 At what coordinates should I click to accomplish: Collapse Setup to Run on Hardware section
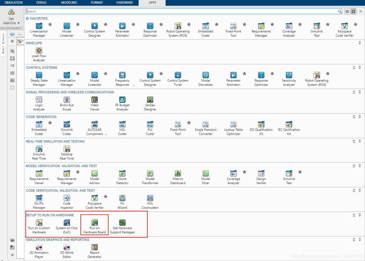click(x=354, y=215)
